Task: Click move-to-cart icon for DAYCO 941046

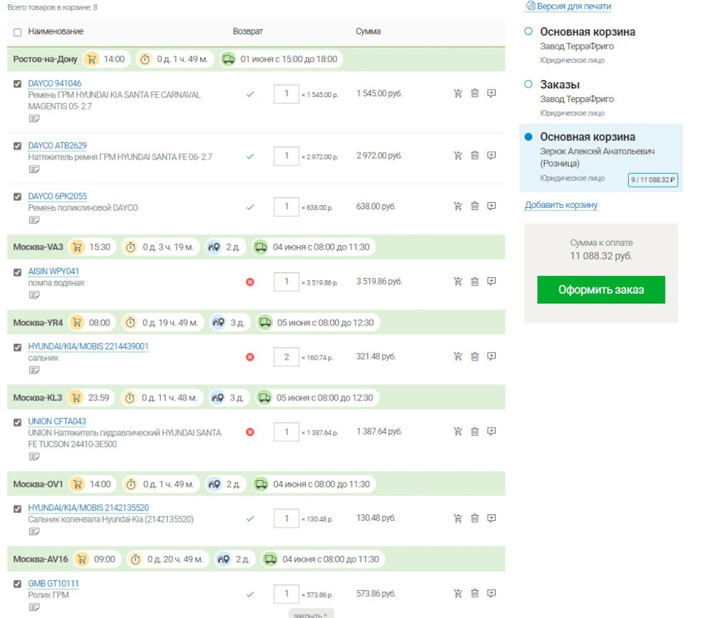Action: 457,93
